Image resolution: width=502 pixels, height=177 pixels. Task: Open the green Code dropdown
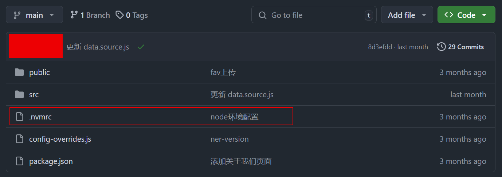pyautogui.click(x=466, y=15)
